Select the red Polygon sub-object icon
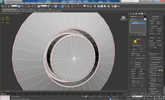 tap(140, 41)
